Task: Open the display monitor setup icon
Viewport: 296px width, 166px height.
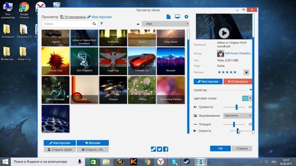Action: click(x=178, y=17)
